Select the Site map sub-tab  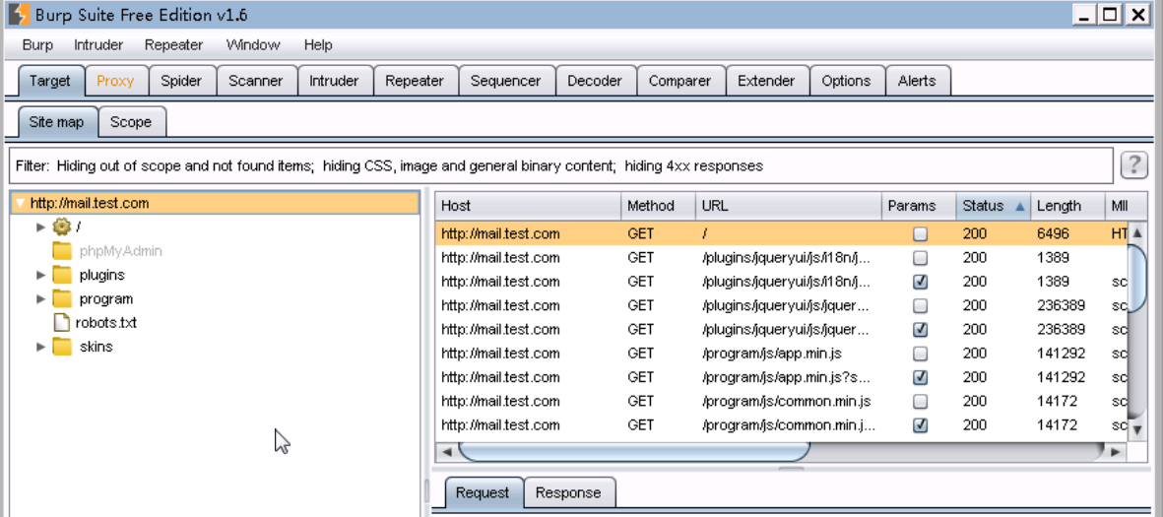point(57,122)
